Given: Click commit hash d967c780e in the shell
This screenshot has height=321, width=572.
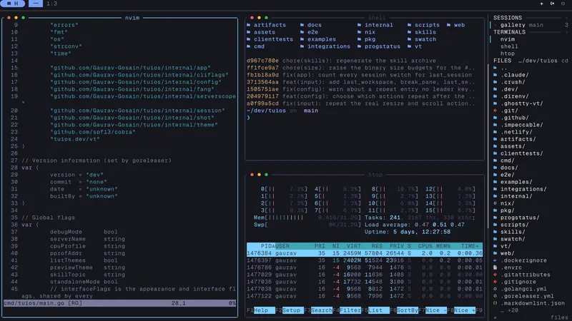Looking at the screenshot, I should click(262, 61).
